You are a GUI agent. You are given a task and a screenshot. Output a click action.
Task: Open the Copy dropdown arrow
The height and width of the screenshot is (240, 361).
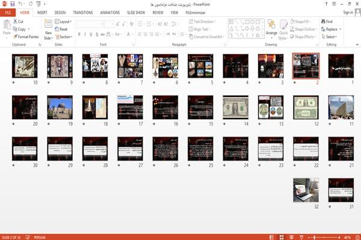click(29, 29)
